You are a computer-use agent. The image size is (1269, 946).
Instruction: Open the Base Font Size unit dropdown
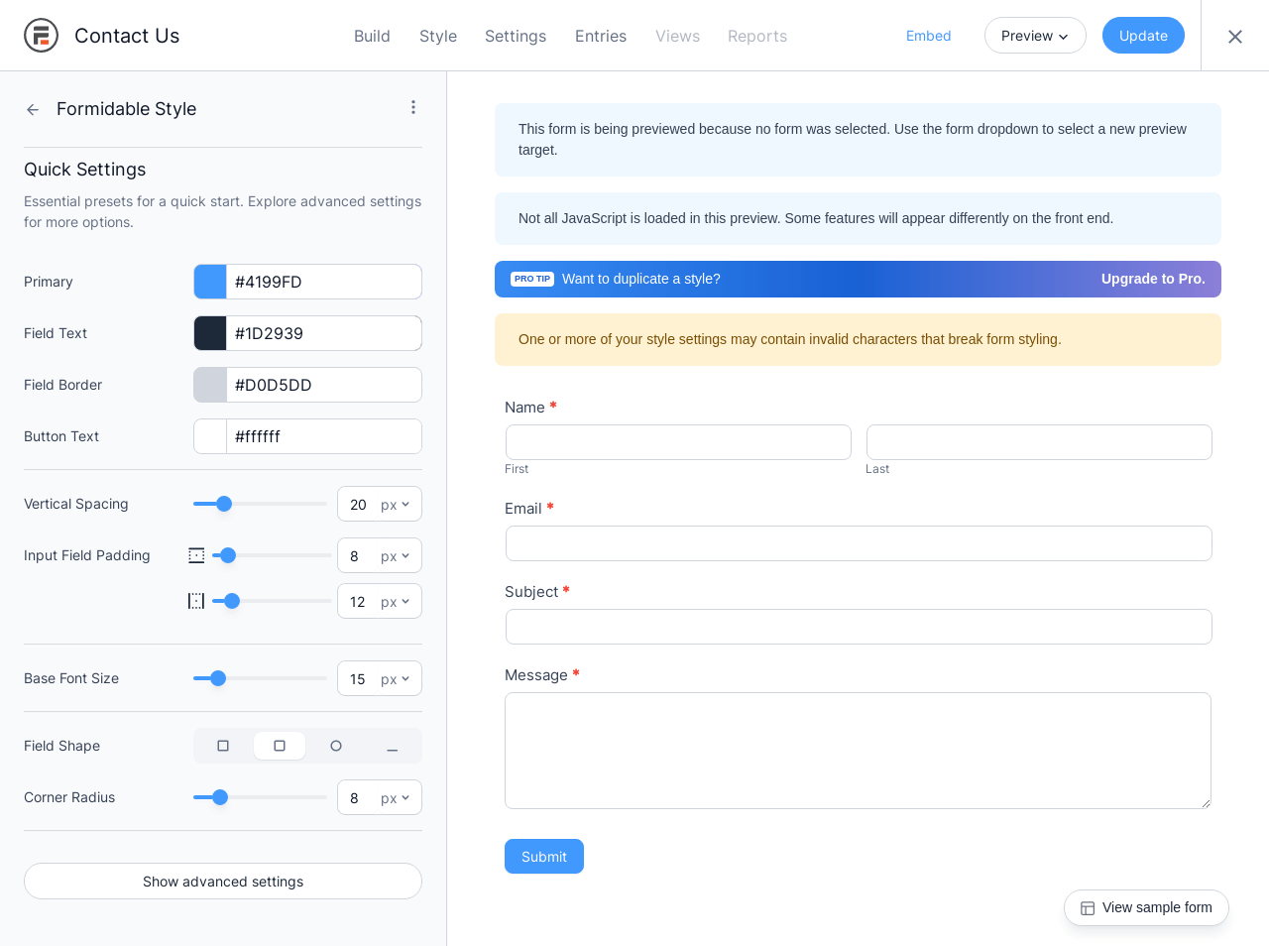coord(396,679)
